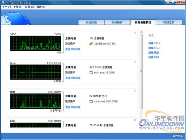Screen dimensions: 186x140
Task: Click 查找更新 in the bottom bar
Action: [x=178, y=136]
